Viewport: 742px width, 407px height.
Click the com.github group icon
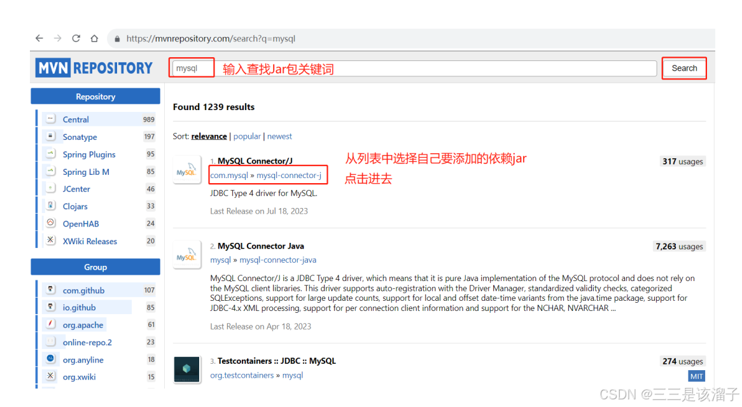tap(51, 289)
